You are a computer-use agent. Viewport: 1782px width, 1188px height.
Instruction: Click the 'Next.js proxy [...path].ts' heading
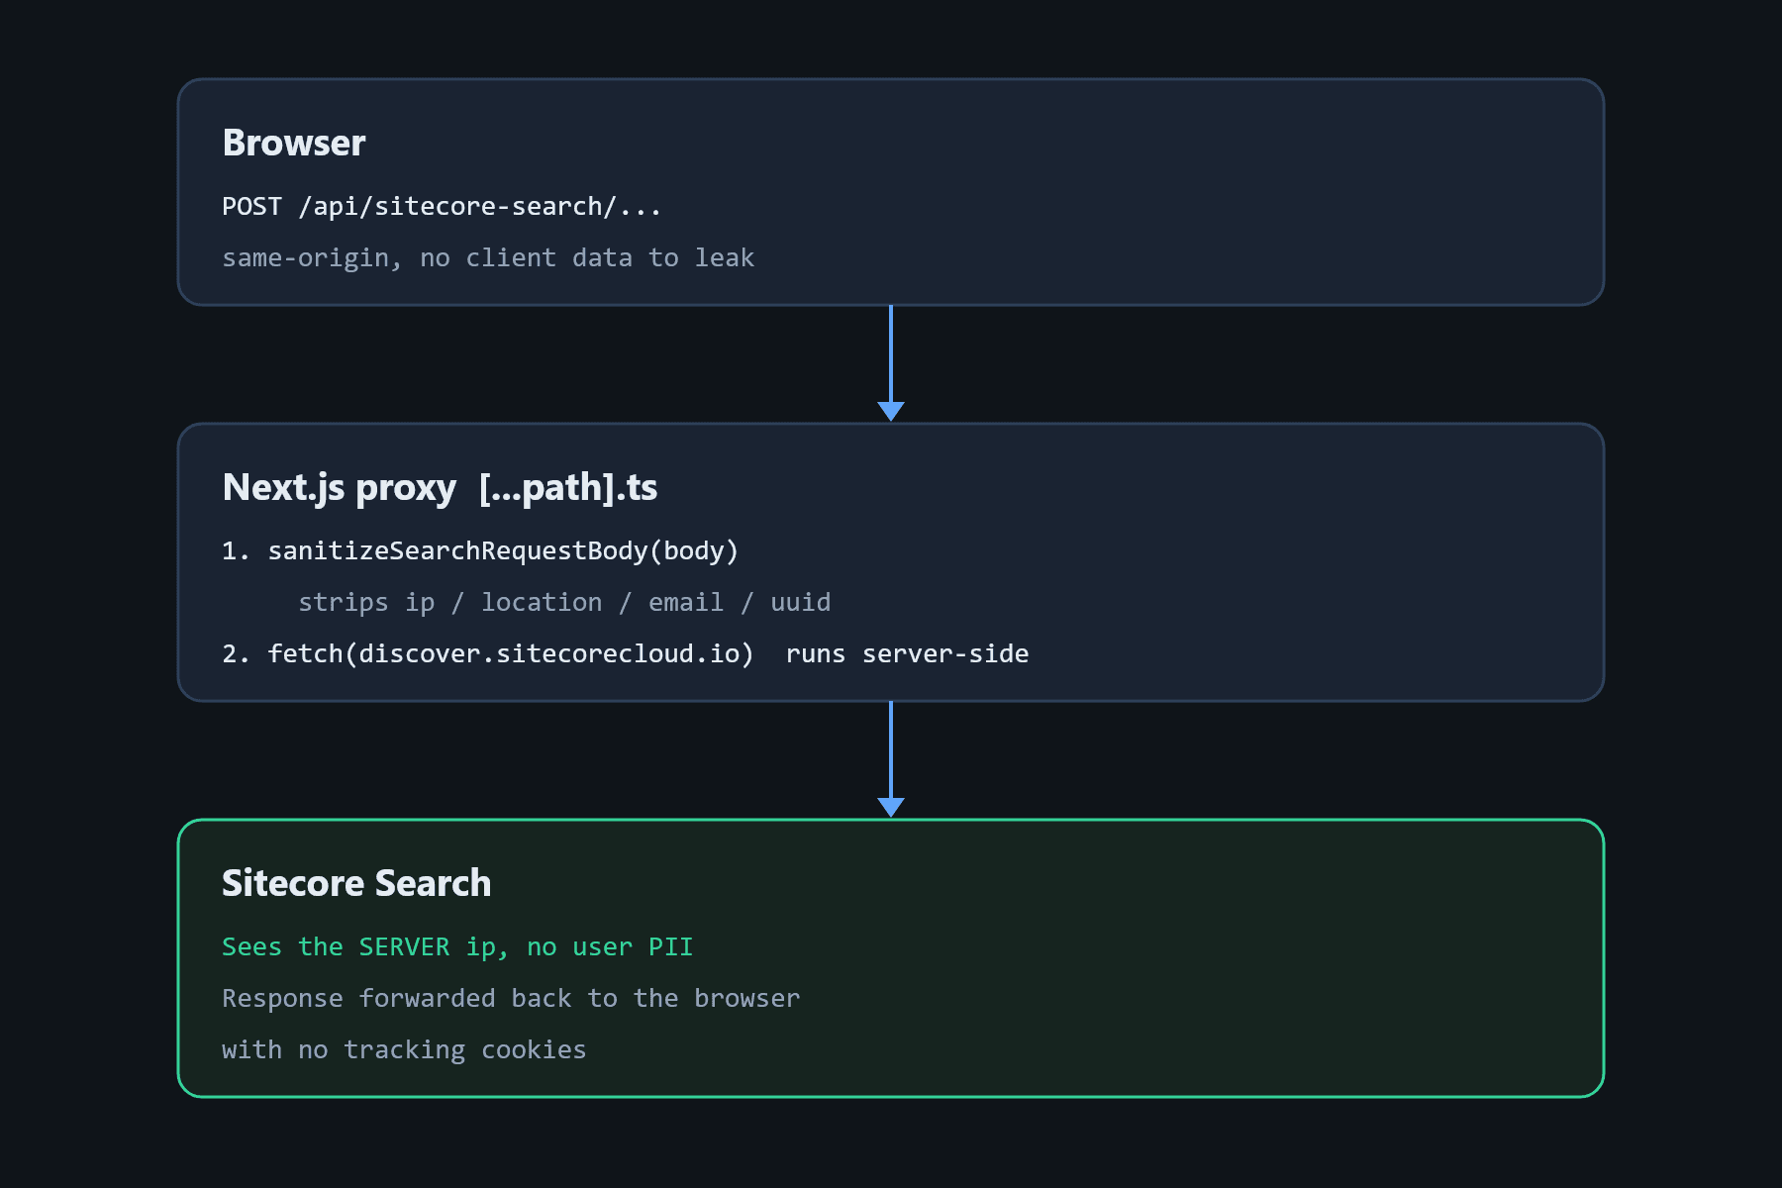(440, 488)
